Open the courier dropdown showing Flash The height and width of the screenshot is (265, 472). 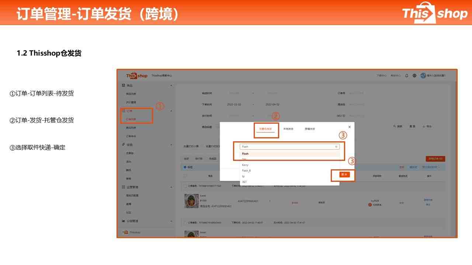click(x=289, y=146)
